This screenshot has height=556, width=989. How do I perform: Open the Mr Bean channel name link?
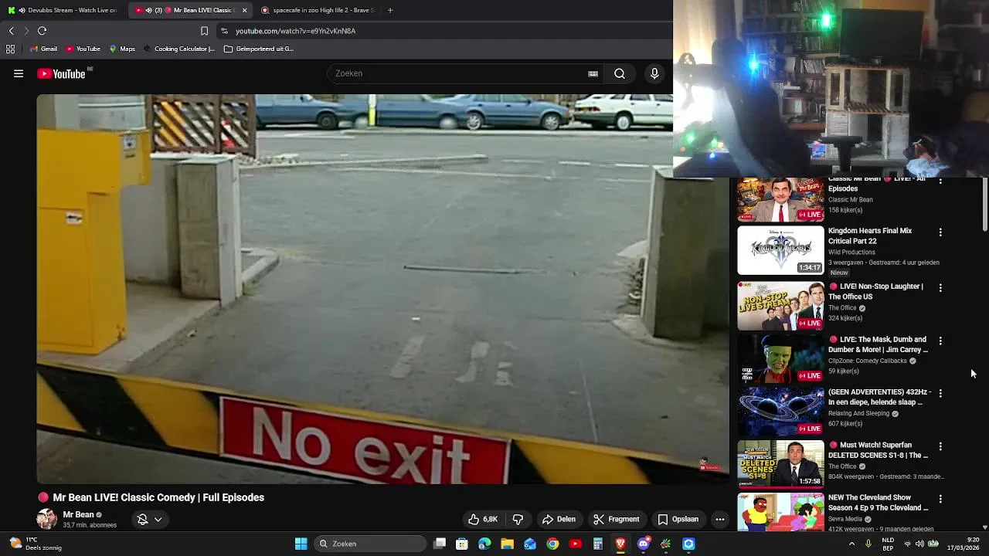[x=78, y=514]
